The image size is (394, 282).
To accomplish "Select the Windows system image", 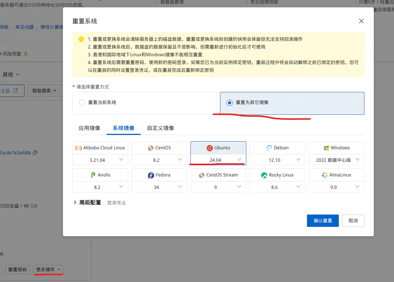I will pos(336,147).
